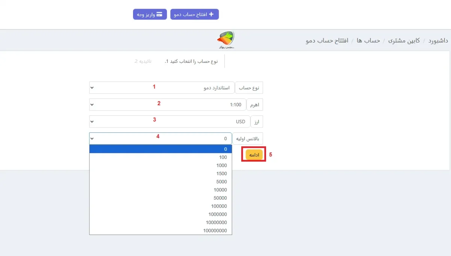
Task: Open the اهرم leverage dropdown
Action: tap(168, 105)
